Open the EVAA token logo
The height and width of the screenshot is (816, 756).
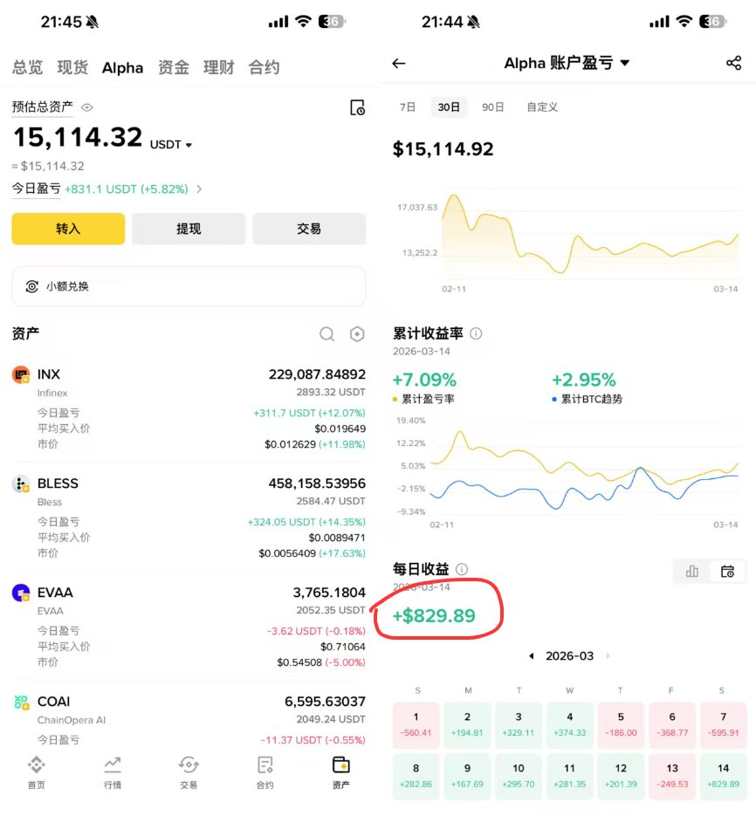[x=21, y=593]
